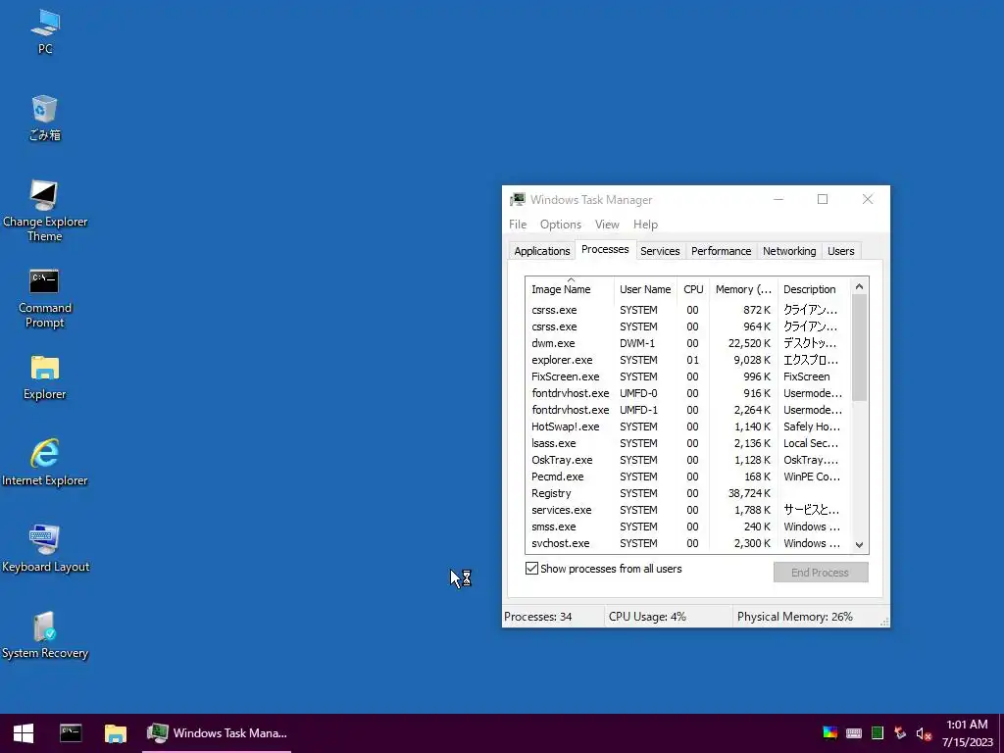
Task: Open the Windows Start button
Action: coord(24,733)
